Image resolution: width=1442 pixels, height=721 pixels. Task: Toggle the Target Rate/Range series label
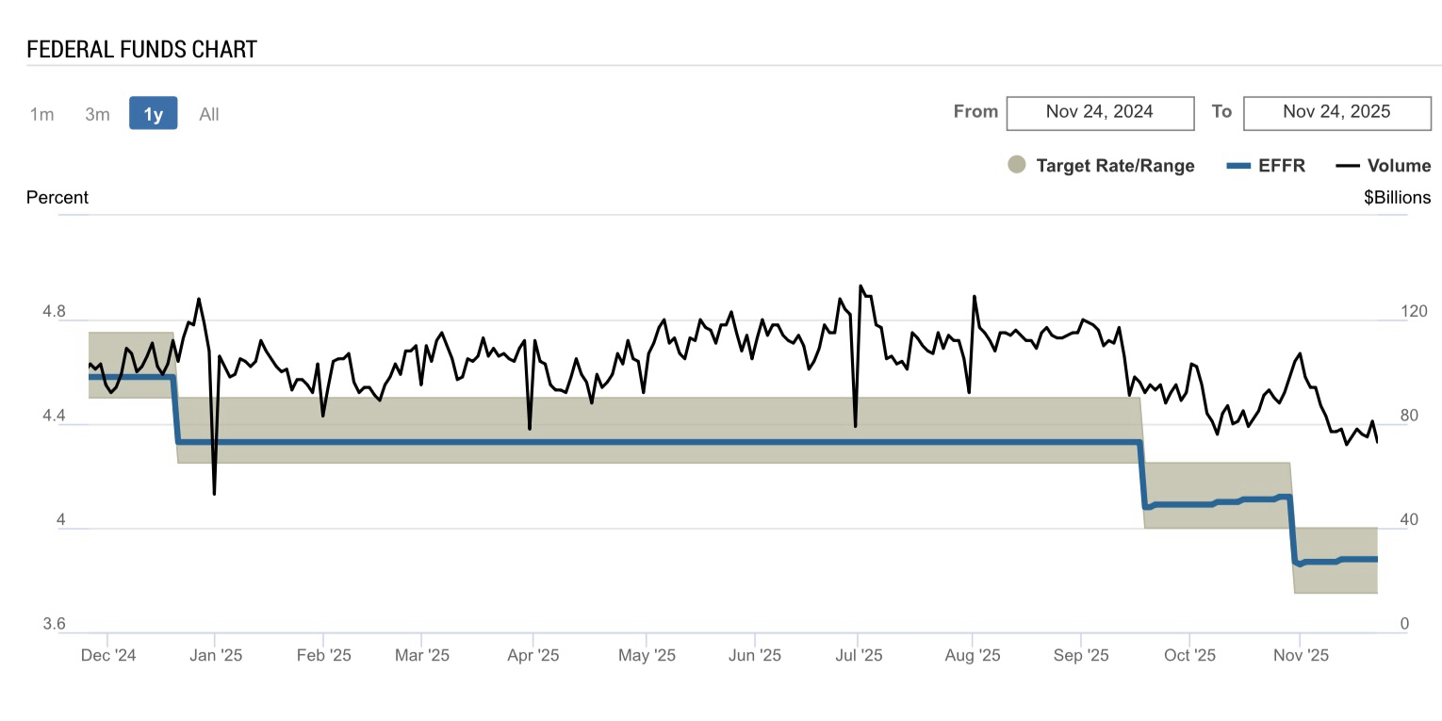click(x=1115, y=166)
